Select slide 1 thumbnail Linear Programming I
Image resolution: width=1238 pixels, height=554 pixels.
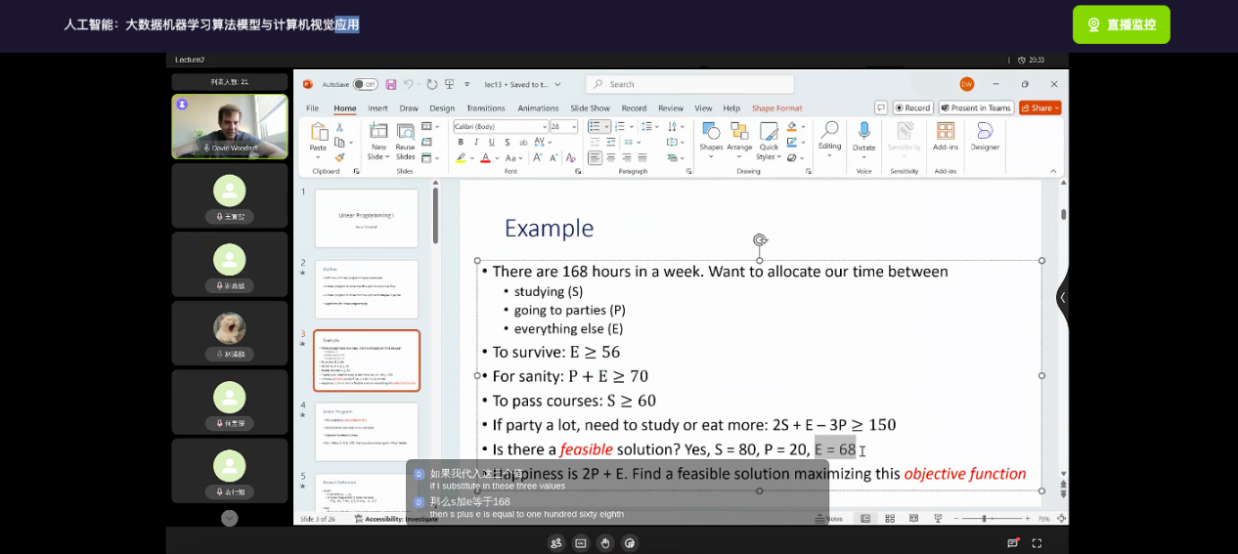(x=367, y=218)
